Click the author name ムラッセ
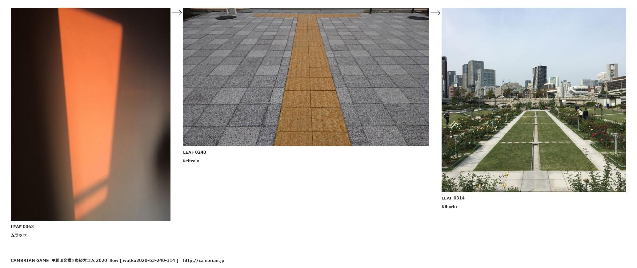The height and width of the screenshot is (268, 637). 19,235
